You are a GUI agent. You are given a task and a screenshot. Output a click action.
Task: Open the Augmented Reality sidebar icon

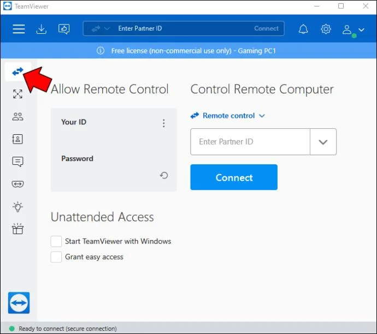18,184
